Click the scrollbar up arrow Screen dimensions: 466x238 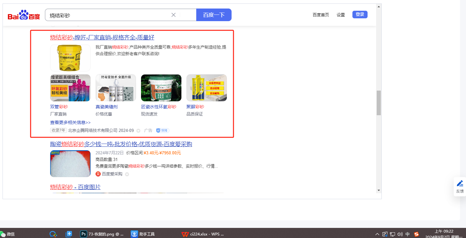click(x=379, y=6)
